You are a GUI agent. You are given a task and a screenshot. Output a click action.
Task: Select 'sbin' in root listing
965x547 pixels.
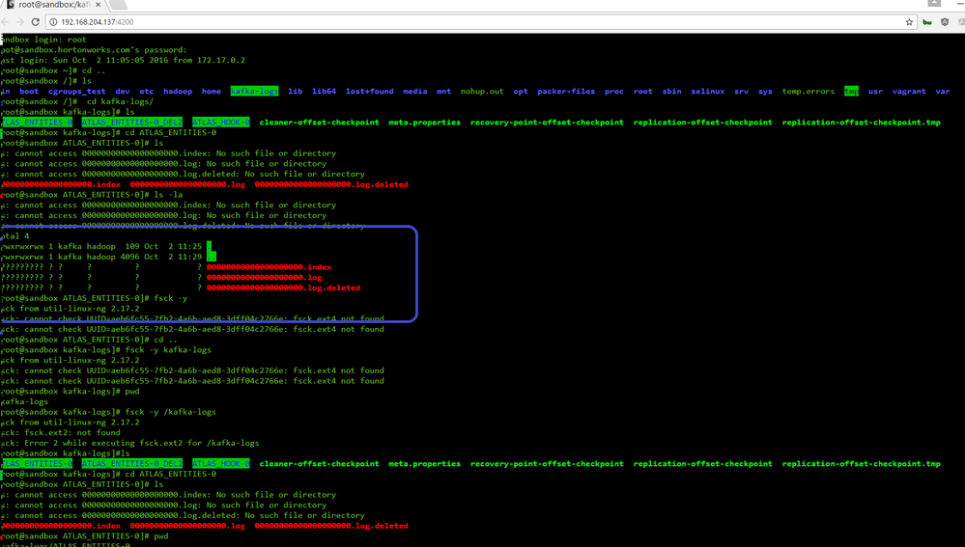coord(672,91)
